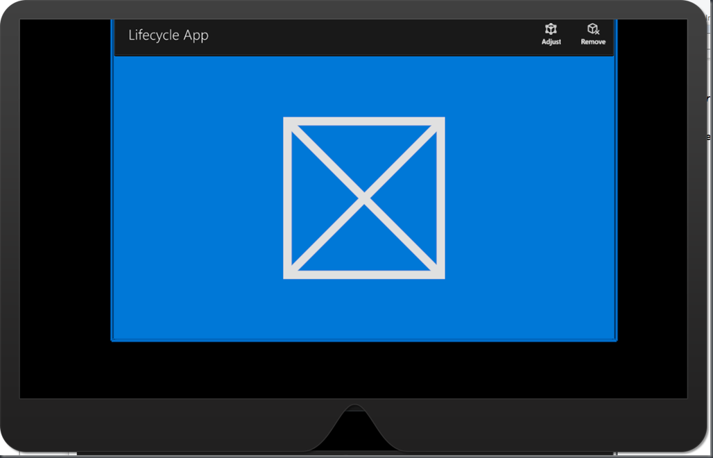Click the crossed-box placeholder image
713x458 pixels.
363,198
